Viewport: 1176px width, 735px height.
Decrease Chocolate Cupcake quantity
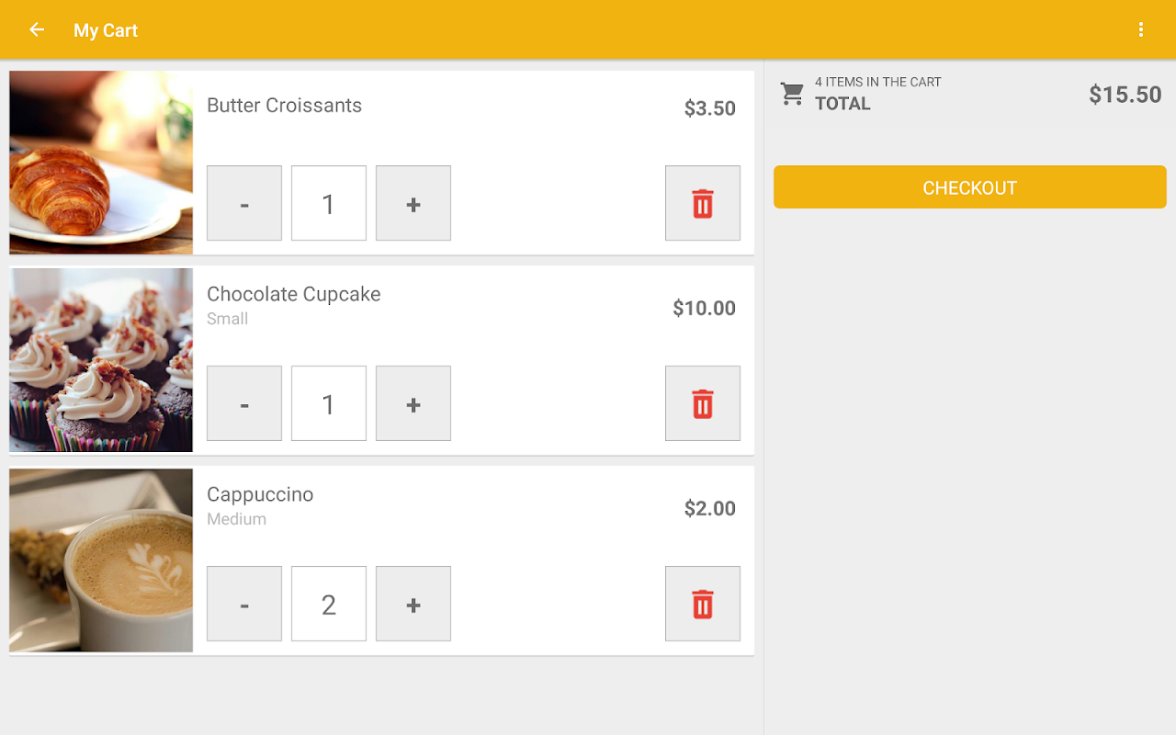pos(244,403)
